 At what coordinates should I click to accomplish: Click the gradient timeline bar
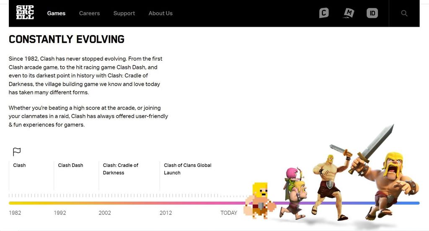(x=214, y=203)
